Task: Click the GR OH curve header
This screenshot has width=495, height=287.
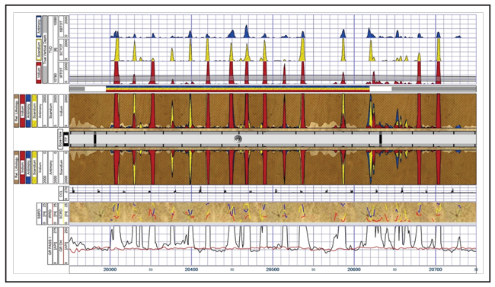Action: (x=63, y=245)
